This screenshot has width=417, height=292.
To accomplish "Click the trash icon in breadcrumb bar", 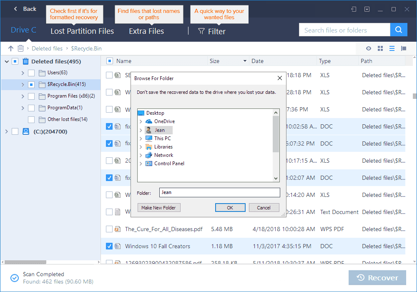I will click(20, 48).
